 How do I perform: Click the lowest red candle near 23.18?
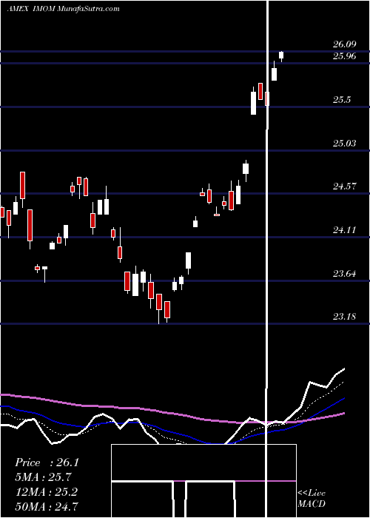[167, 312]
